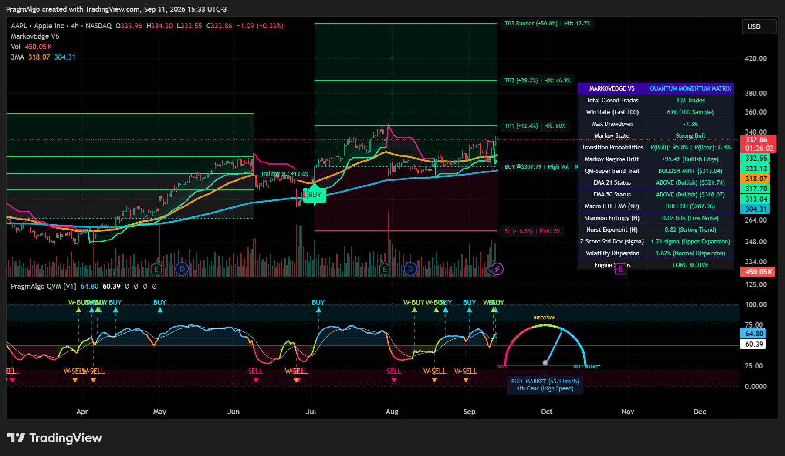Click the INDECISION label atop the gauge
Screen dimensions: 785x456
[x=545, y=318]
